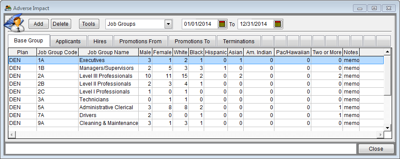The height and width of the screenshot is (159, 400).
Task: Click the Male column header
Action: pyautogui.click(x=145, y=52)
